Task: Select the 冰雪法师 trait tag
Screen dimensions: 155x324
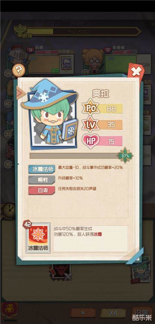Action: (x=42, y=169)
